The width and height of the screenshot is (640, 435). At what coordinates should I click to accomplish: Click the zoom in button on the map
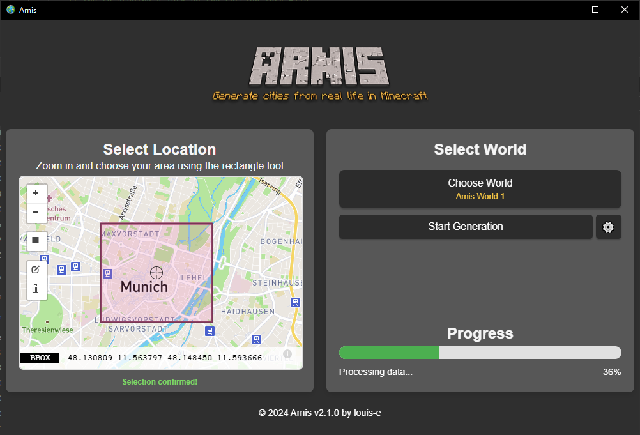[x=36, y=193]
